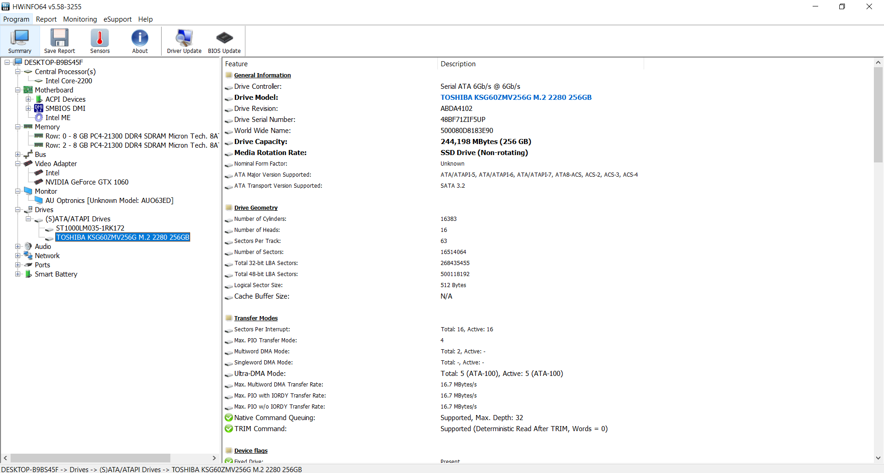Click the Native Command Queuing checkmark icon
The image size is (884, 473).
[x=229, y=418]
